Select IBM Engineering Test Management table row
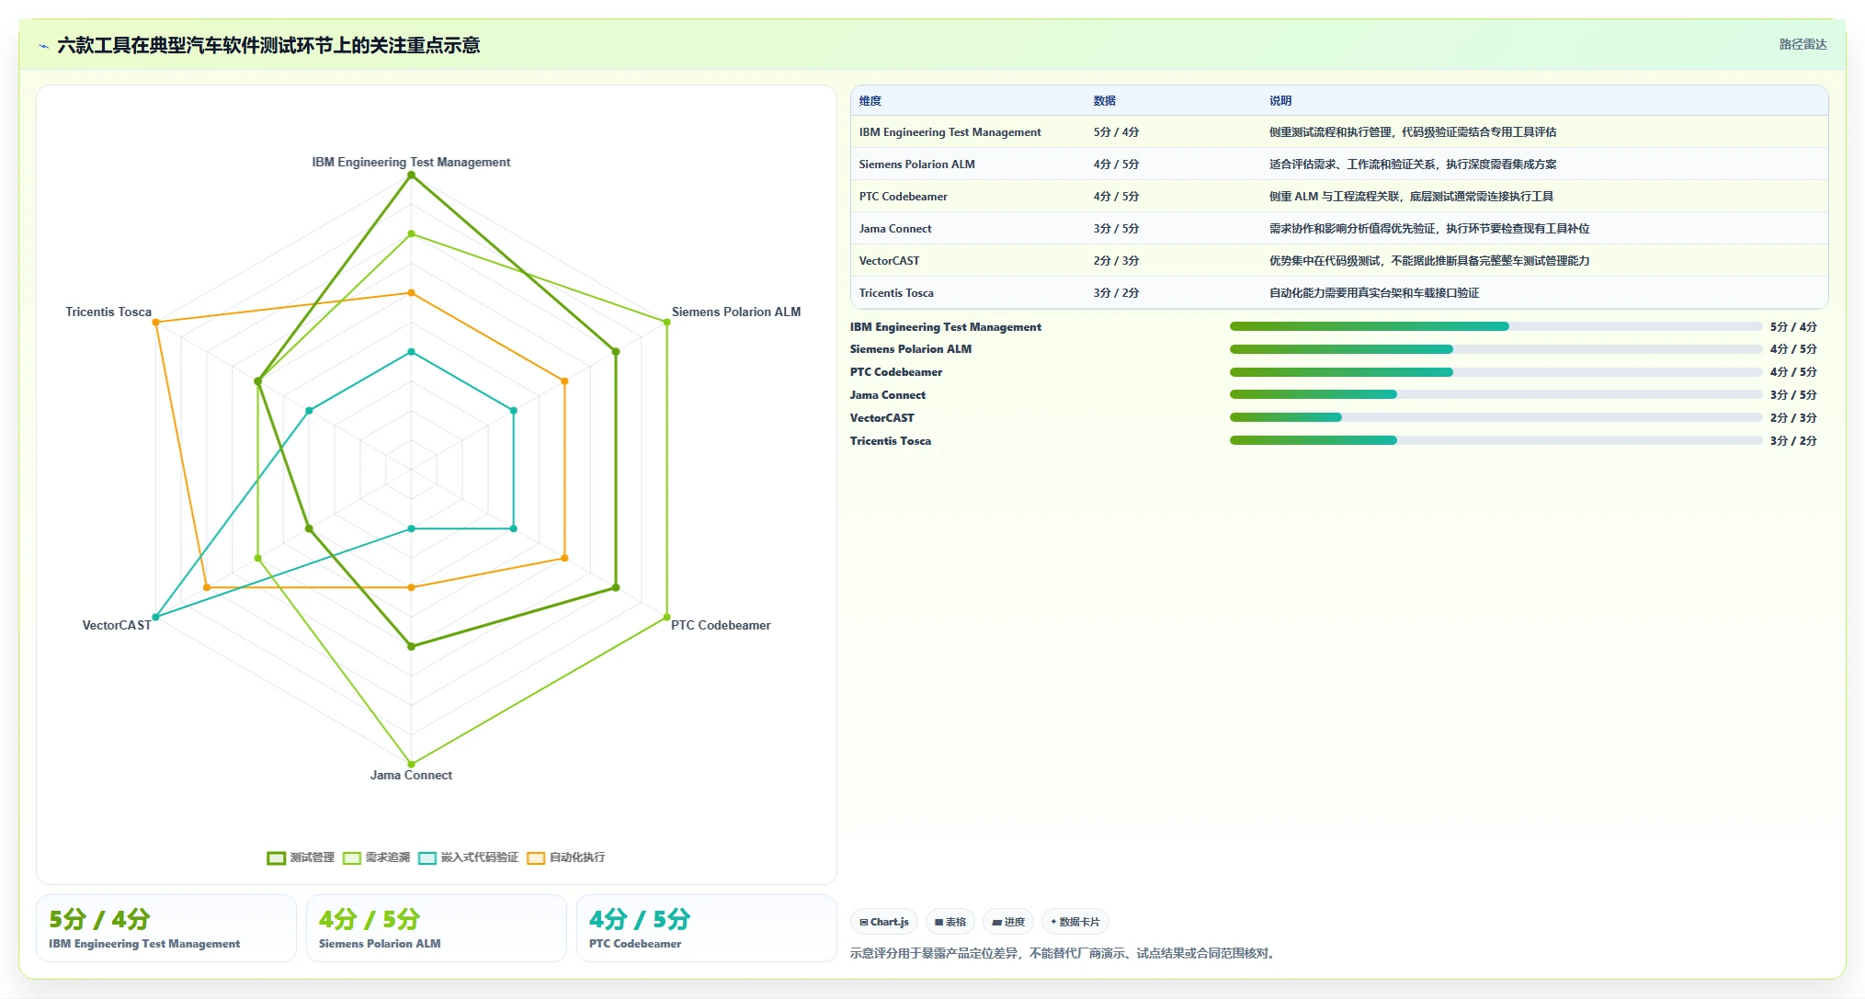 coord(1339,132)
